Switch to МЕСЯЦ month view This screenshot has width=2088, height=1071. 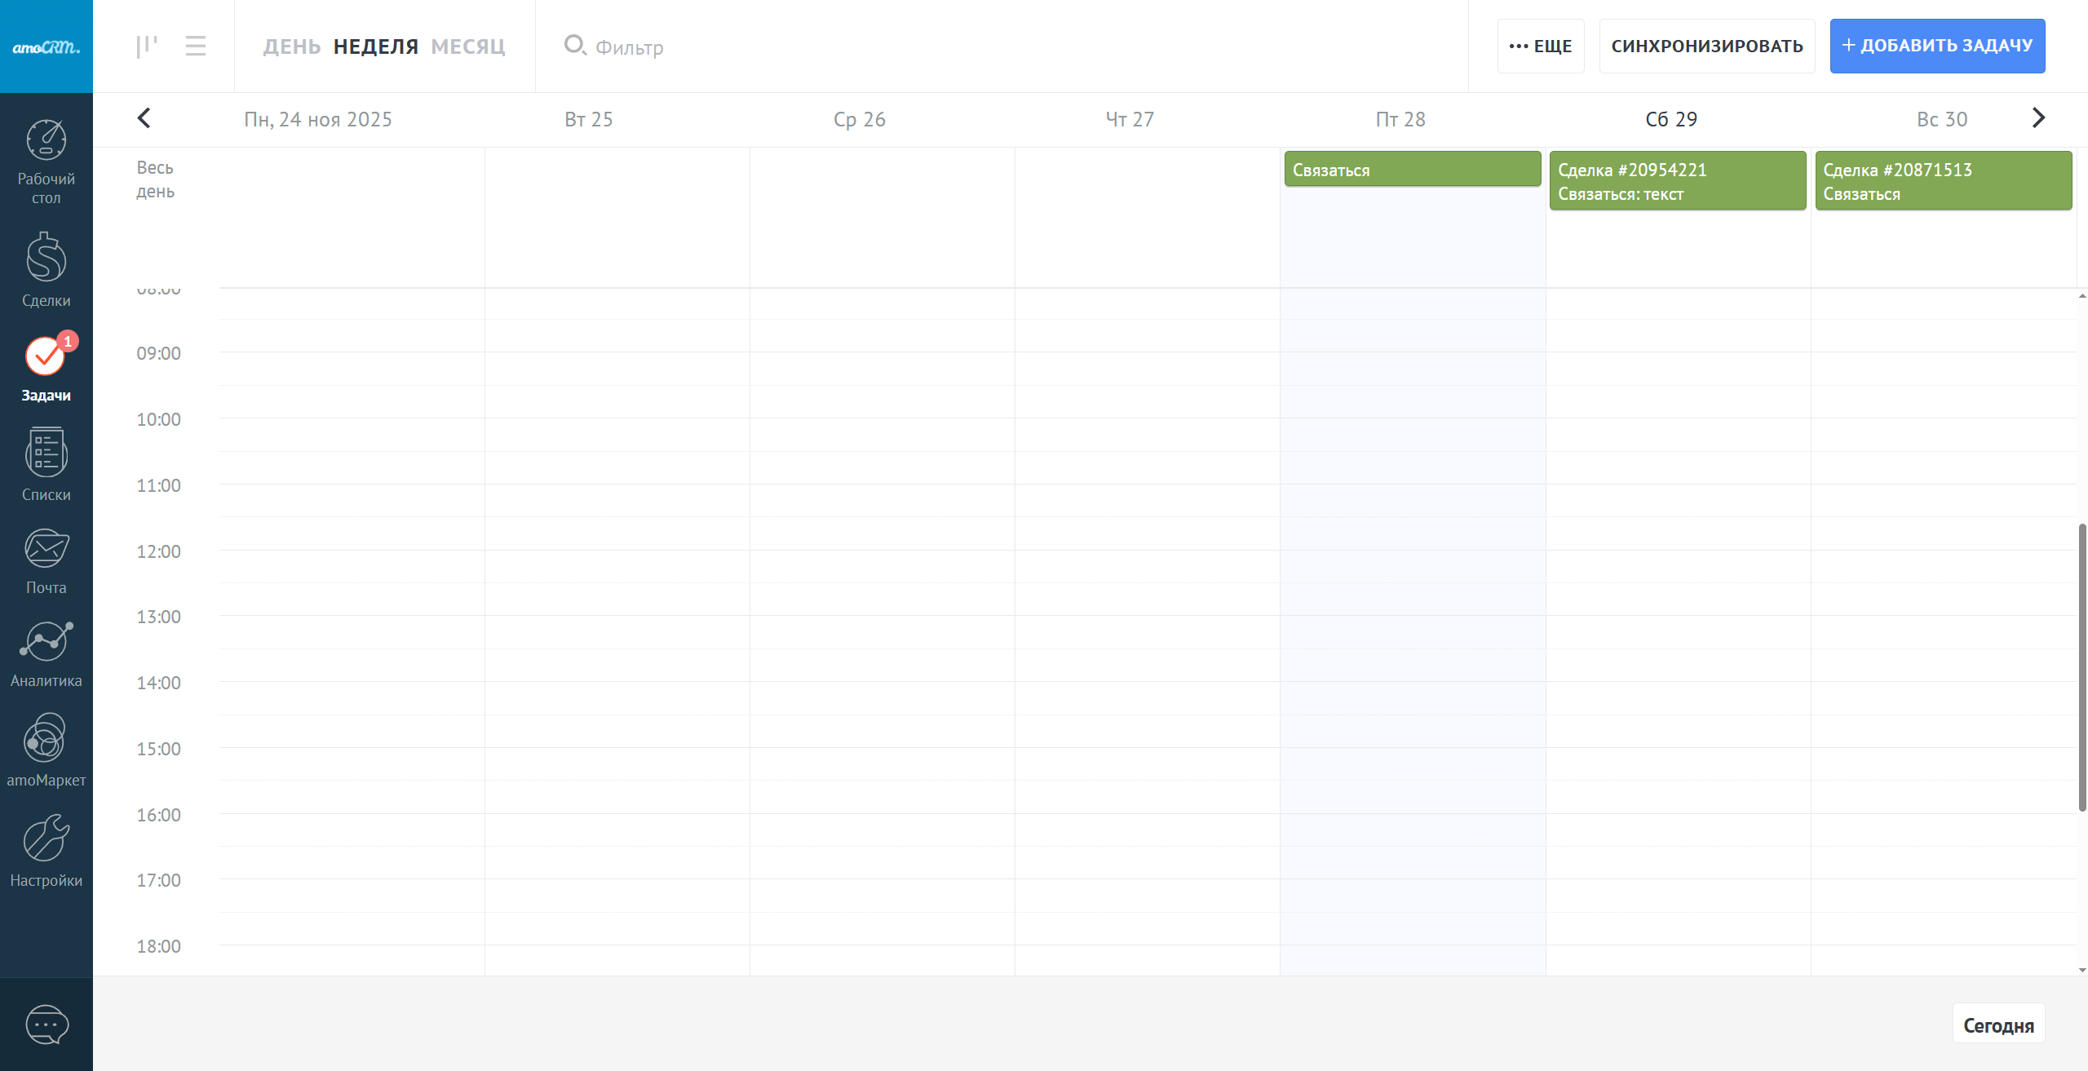click(x=468, y=46)
